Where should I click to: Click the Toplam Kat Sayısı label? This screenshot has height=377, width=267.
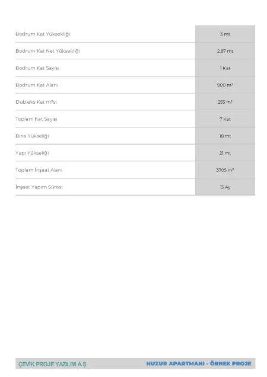click(x=36, y=119)
